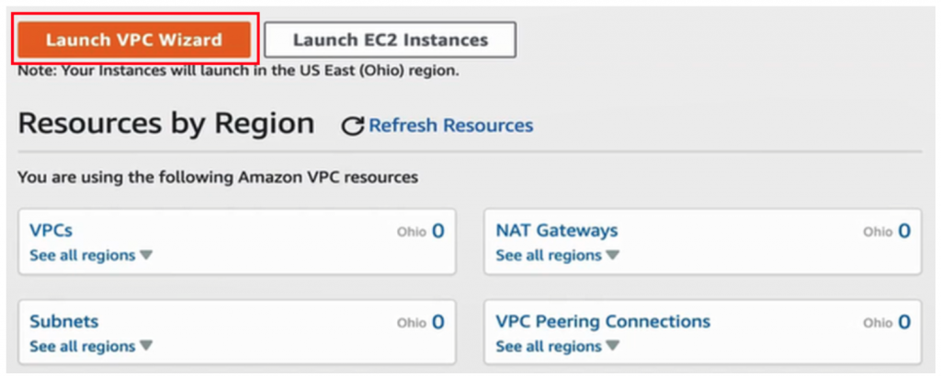Click the dropdown triangle beside NAT Gateways regions
This screenshot has width=941, height=377.
tap(613, 255)
